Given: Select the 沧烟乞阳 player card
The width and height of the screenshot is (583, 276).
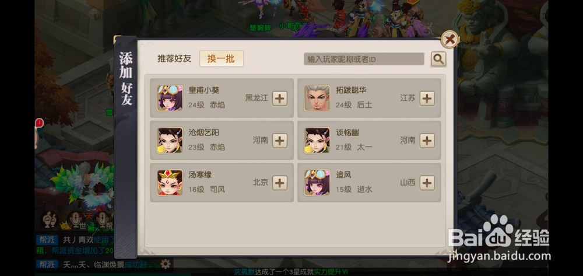Looking at the screenshot, I should click(222, 141).
